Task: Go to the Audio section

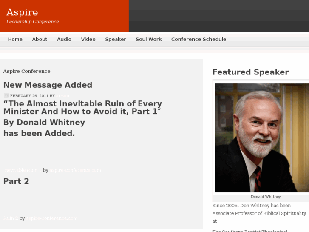Action: pos(64,39)
